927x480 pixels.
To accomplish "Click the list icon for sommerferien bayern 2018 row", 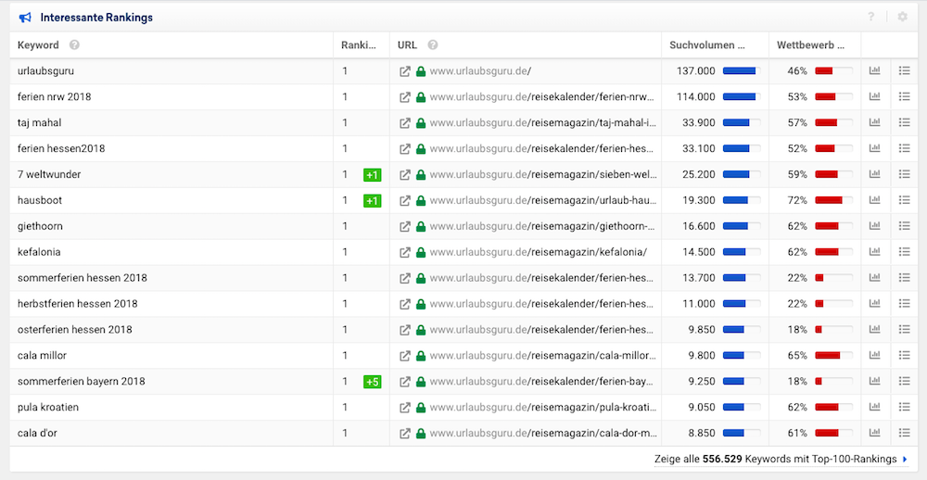I will tap(904, 381).
